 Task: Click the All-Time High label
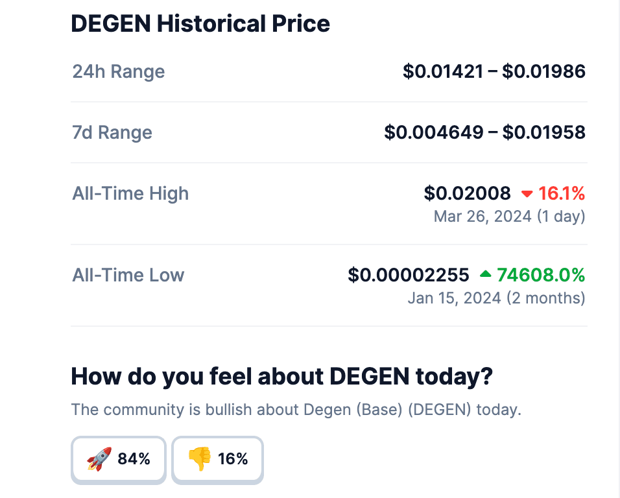tap(130, 194)
